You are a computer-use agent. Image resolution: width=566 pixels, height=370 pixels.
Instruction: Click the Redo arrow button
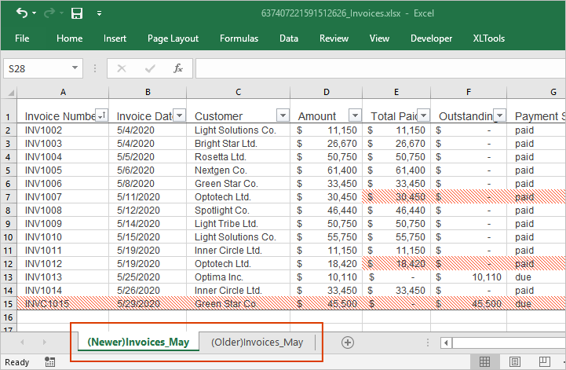tap(49, 13)
